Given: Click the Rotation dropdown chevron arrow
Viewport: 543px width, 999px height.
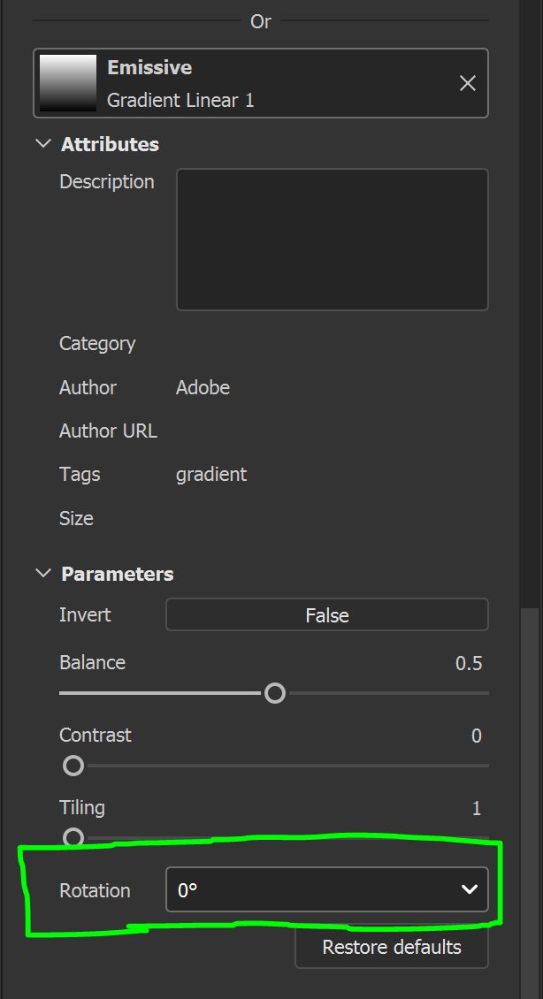Looking at the screenshot, I should [x=470, y=889].
